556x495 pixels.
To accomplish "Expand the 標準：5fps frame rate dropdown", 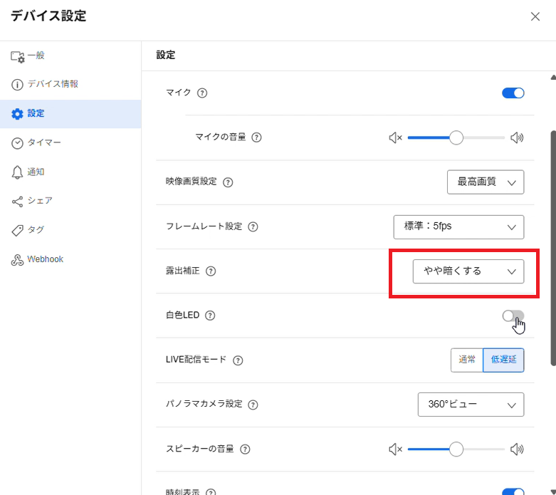I will 458,226.
